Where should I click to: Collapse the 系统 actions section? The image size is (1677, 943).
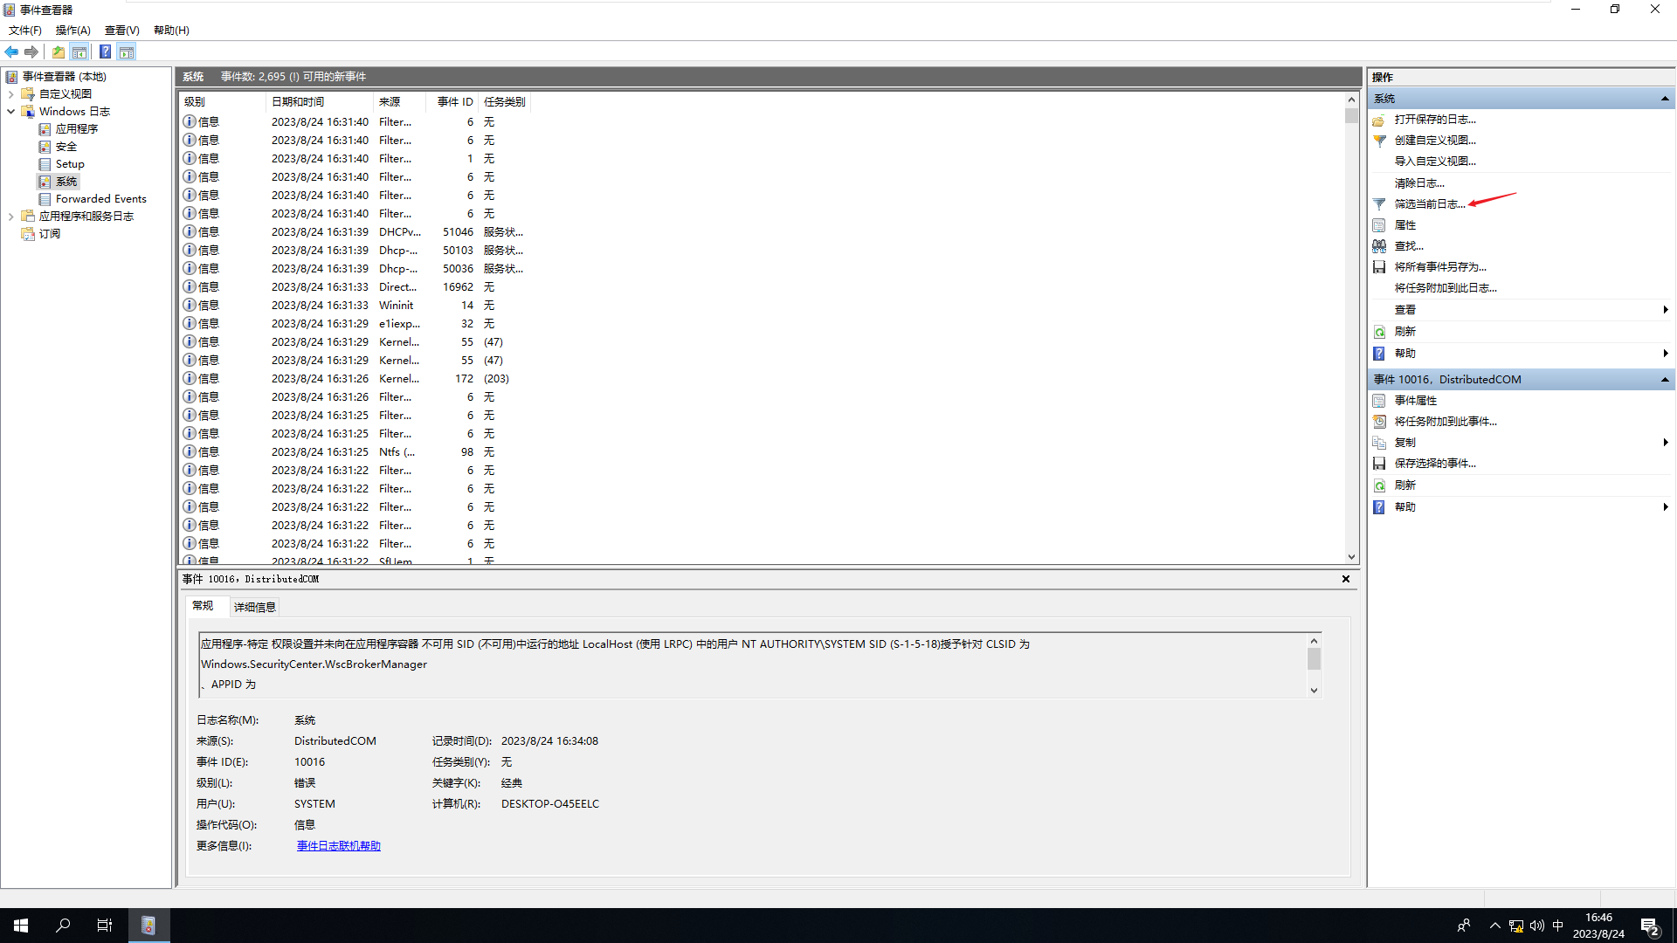tap(1665, 99)
